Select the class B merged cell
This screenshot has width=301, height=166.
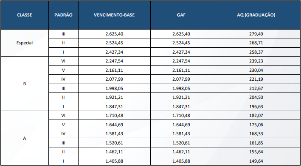[25, 84]
